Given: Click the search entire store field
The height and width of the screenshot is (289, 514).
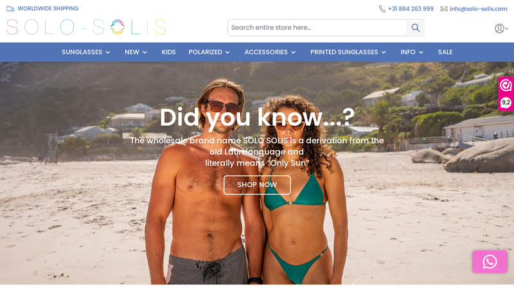Looking at the screenshot, I should coord(317,28).
